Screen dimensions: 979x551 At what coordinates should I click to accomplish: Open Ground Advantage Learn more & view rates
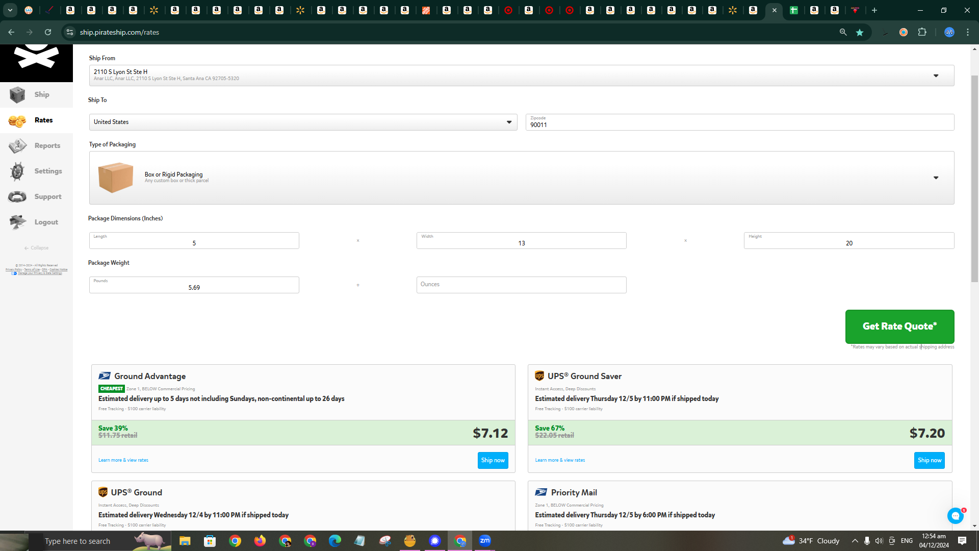coord(123,460)
